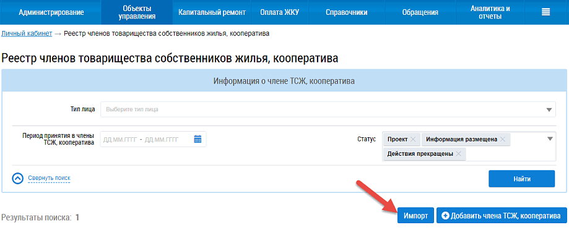Screen dimensions: 569x230
Task: Click the Свернуть поиск link
Action: [49, 178]
